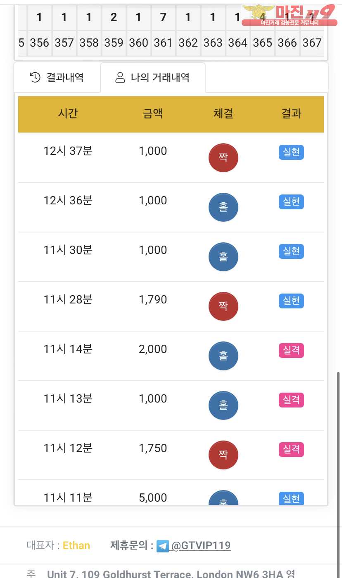
Task: Click the Telegram icon beside 제휴문의
Action: point(163,546)
